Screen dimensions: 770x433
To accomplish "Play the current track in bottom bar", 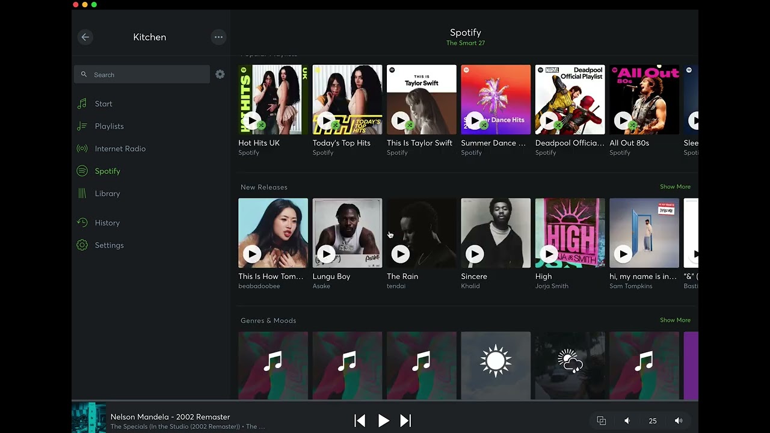I will (383, 420).
